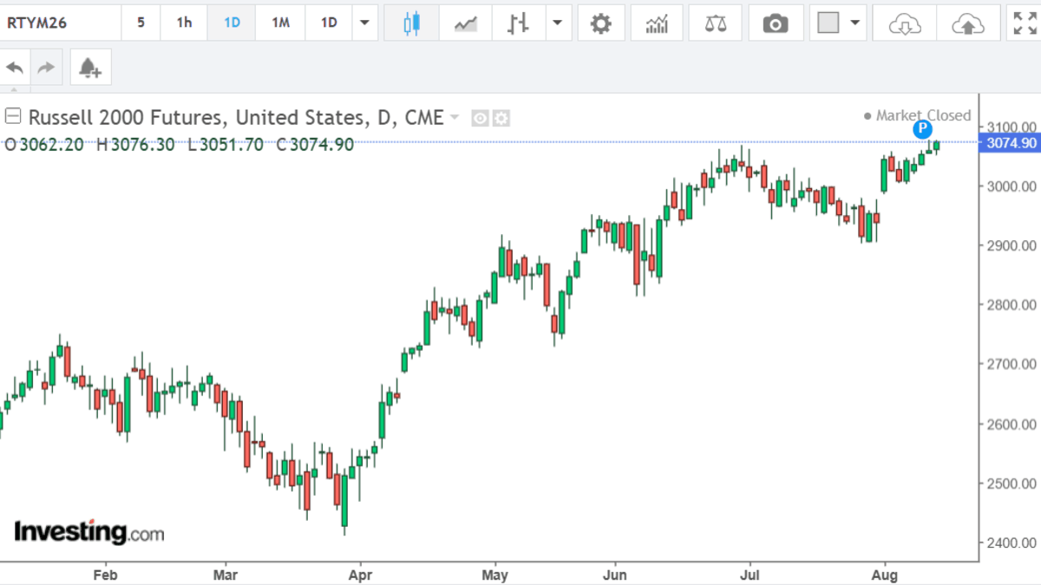
Task: Select the second 1D interval button
Action: (x=329, y=23)
